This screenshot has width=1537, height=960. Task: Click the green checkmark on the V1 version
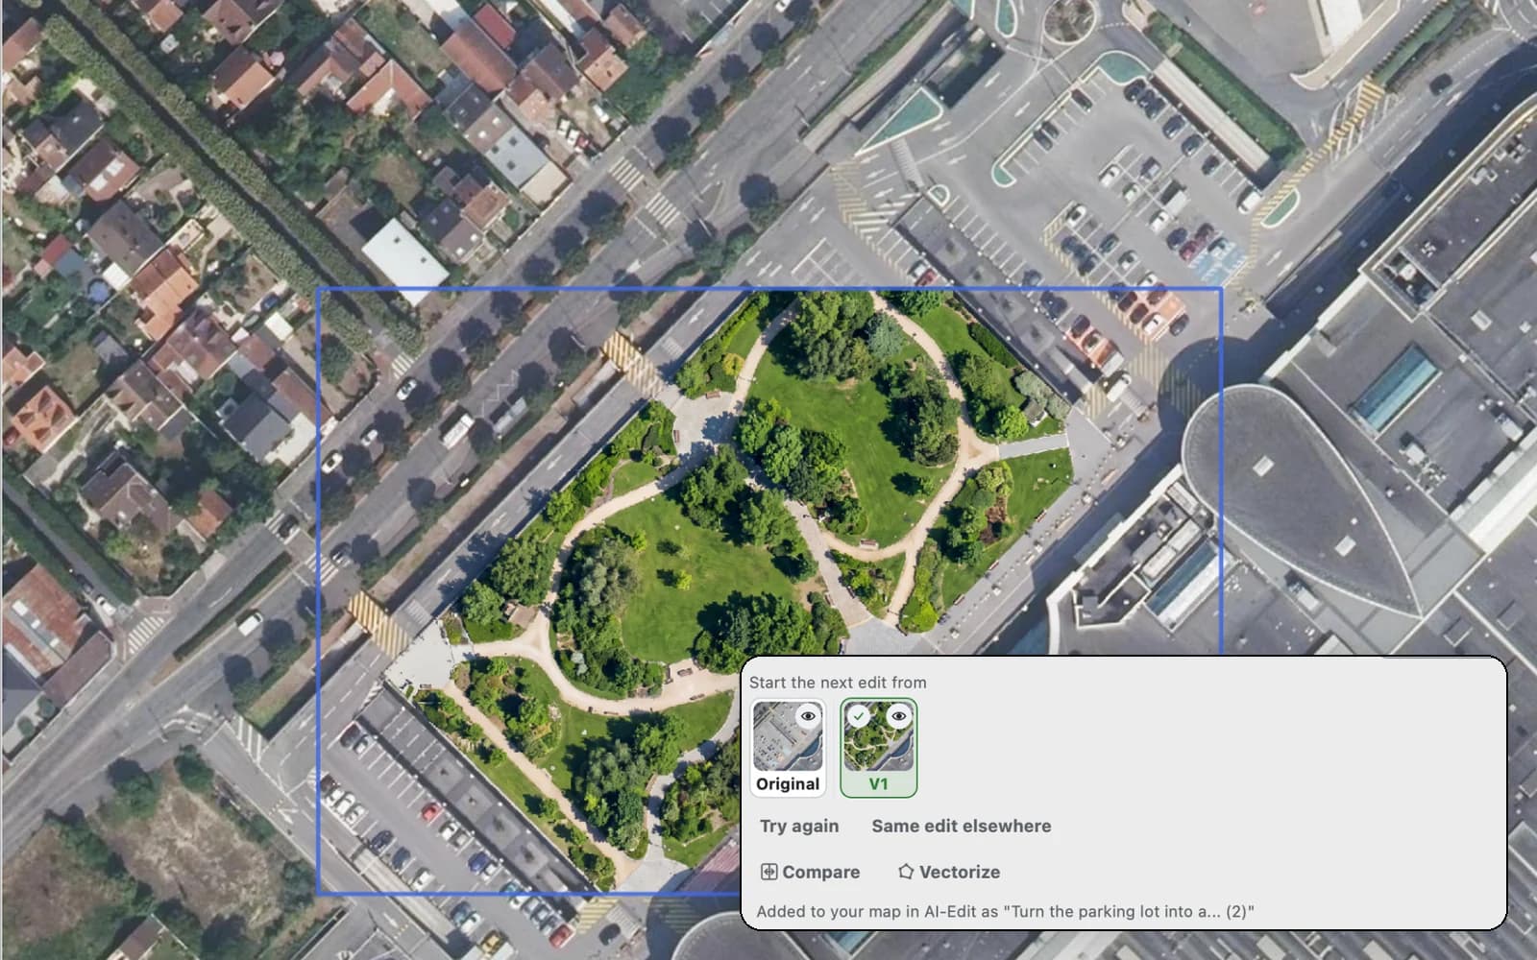[859, 716]
